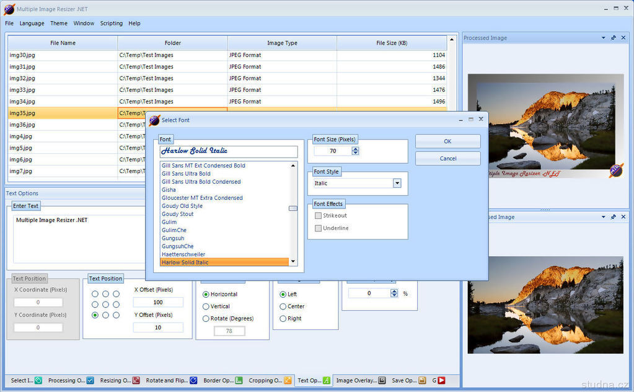Screen dimensions: 634x392
Task: Click OK in Select Font dialog
Action: (x=447, y=141)
